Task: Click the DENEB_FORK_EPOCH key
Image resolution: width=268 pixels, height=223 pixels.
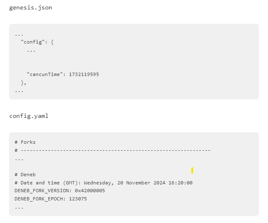Action: (x=39, y=199)
